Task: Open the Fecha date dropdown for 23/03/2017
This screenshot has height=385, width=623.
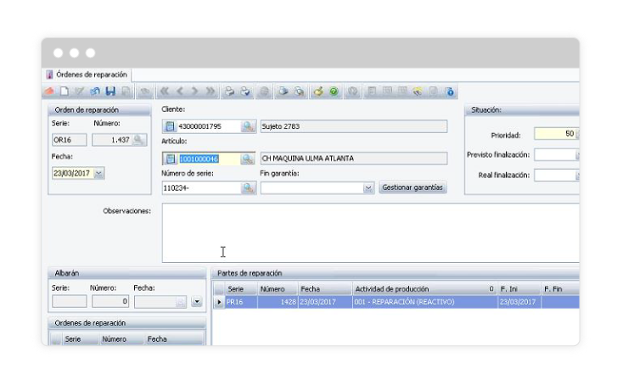Action: point(98,173)
